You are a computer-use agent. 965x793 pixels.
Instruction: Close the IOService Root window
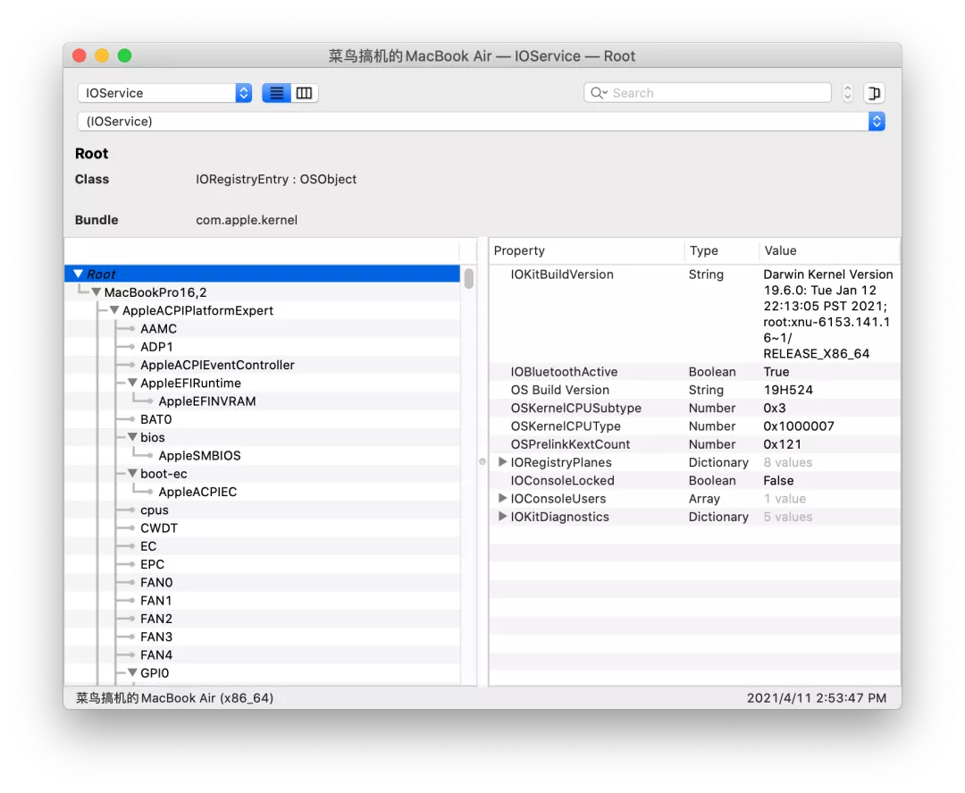[x=80, y=55]
